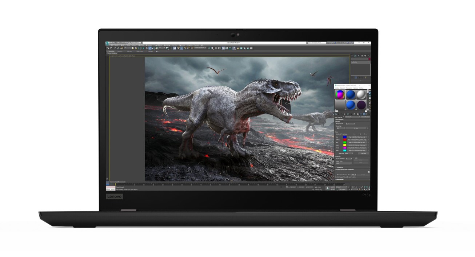Open the Modifiers menu
475x257 pixels.
141,45
